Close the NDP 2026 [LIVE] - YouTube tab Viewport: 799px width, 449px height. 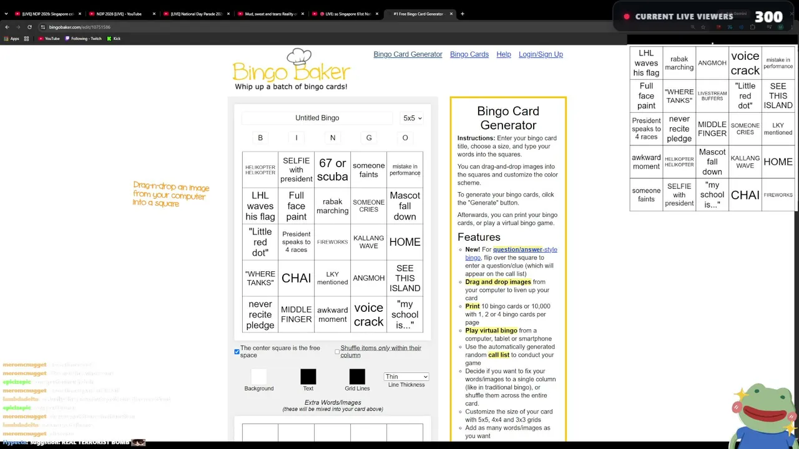tap(154, 14)
